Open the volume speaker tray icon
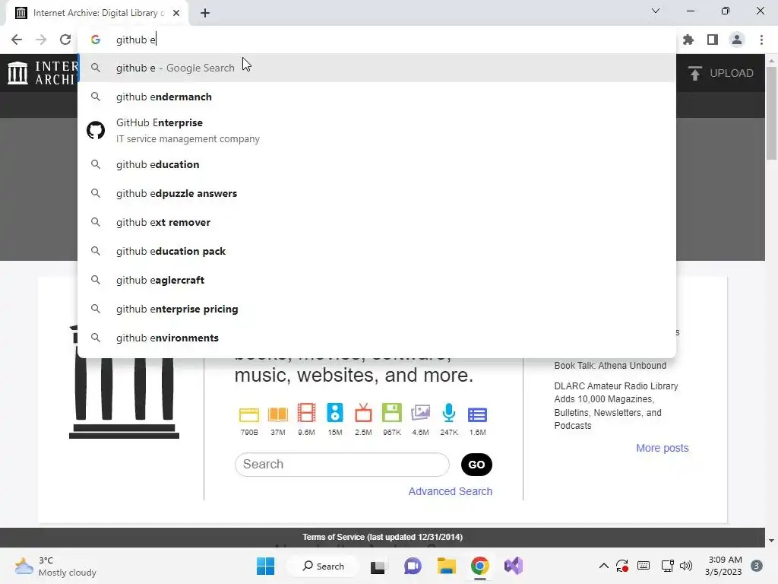The width and height of the screenshot is (778, 584). pos(686,566)
